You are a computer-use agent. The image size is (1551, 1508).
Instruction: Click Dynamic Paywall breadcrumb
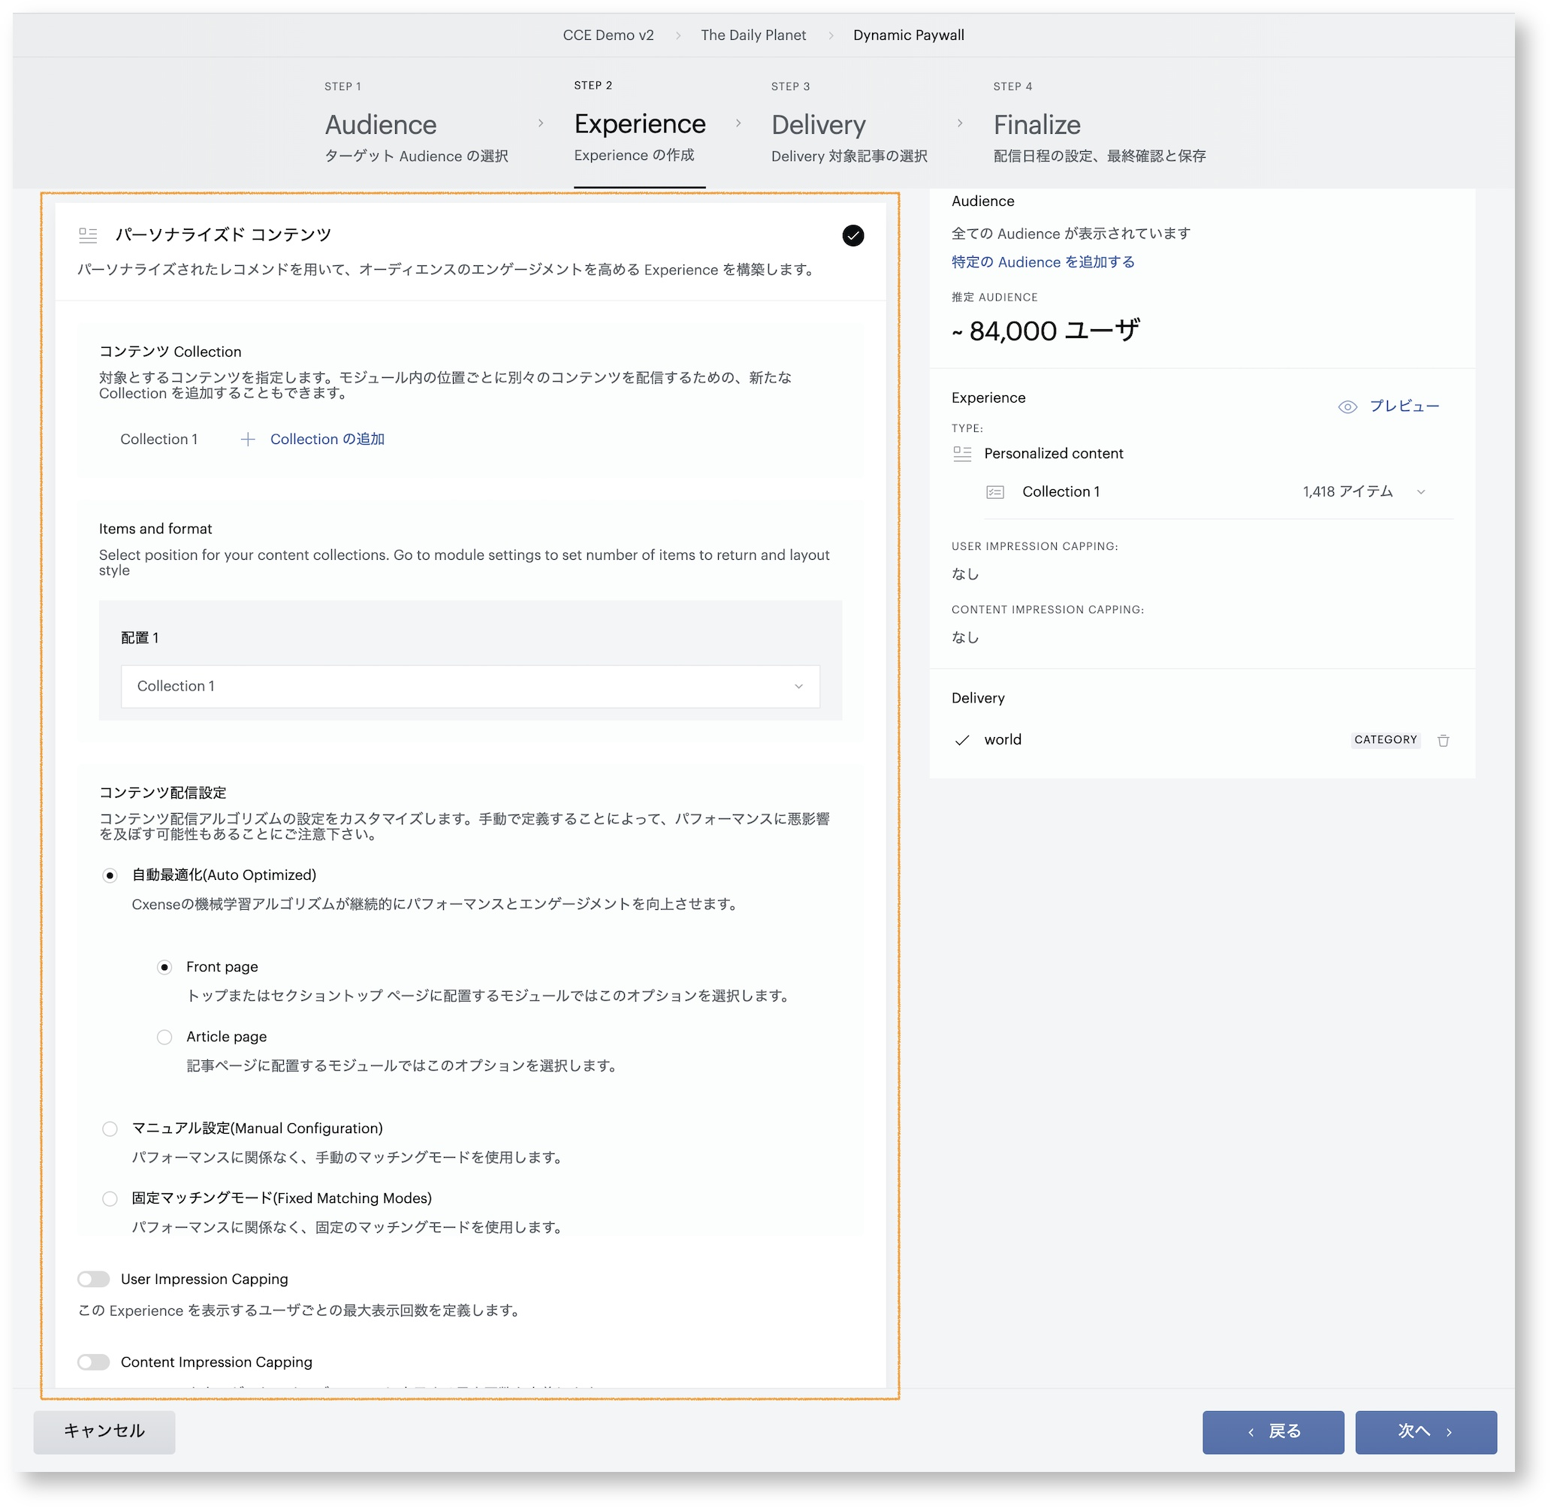click(x=908, y=35)
